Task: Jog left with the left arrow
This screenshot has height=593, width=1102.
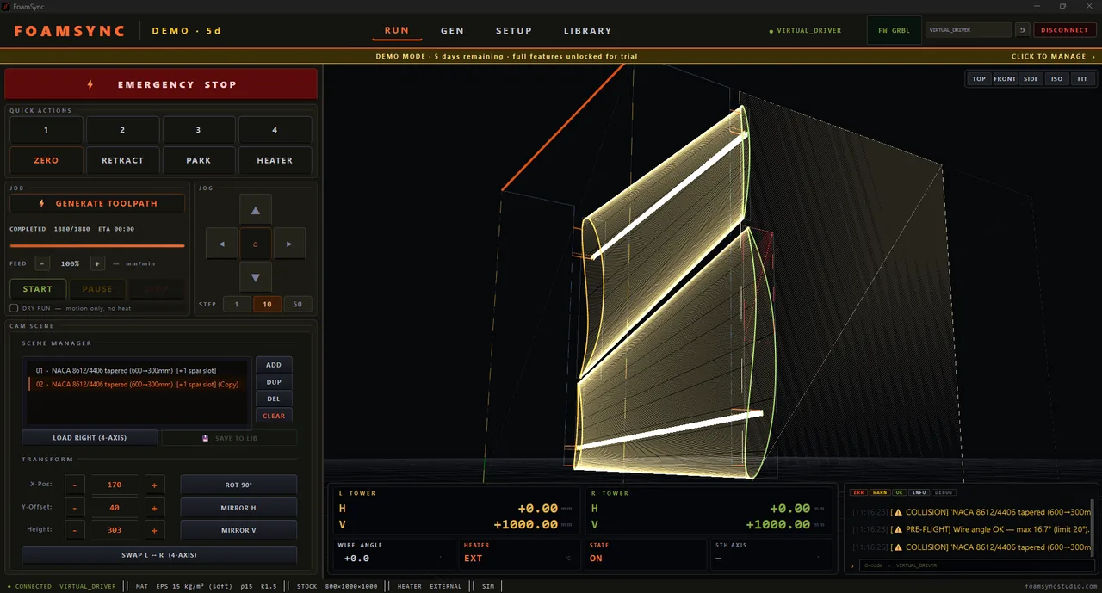Action: pyautogui.click(x=222, y=244)
